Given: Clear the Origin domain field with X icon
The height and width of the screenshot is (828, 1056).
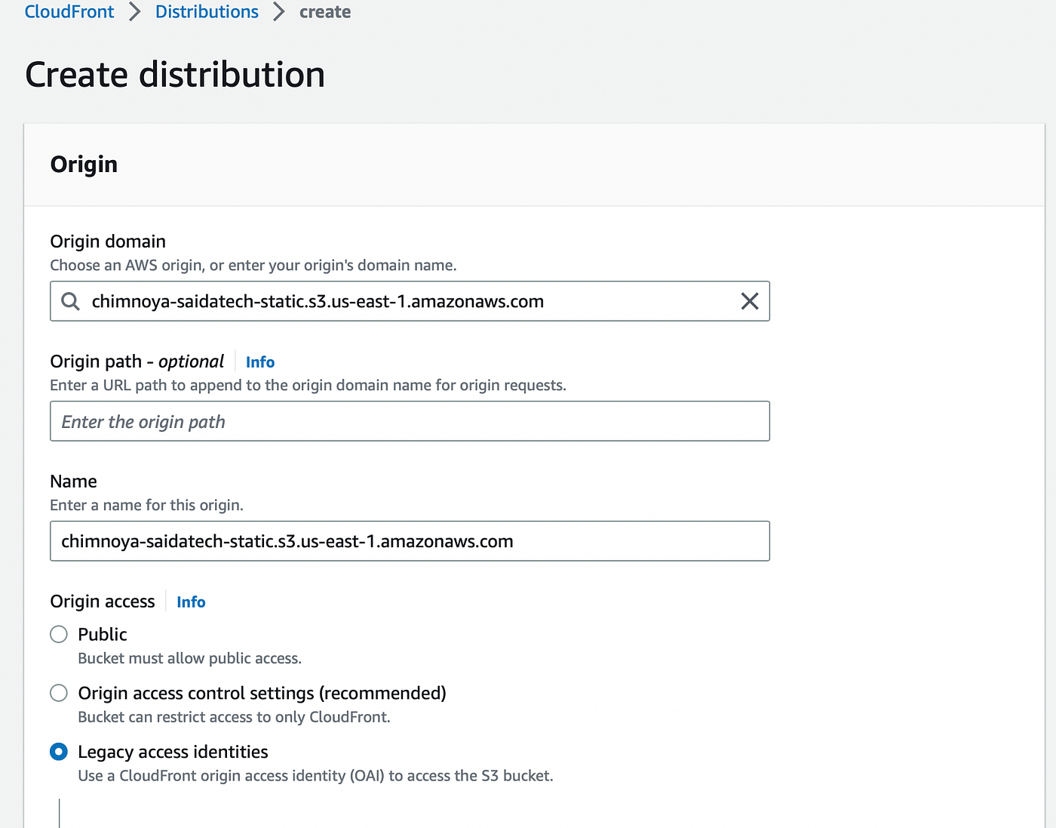Looking at the screenshot, I should click(749, 301).
